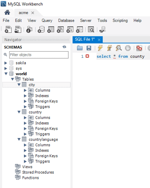Select Indexes under countrylanguage
This screenshot has width=150, height=188.
tap(42, 150)
